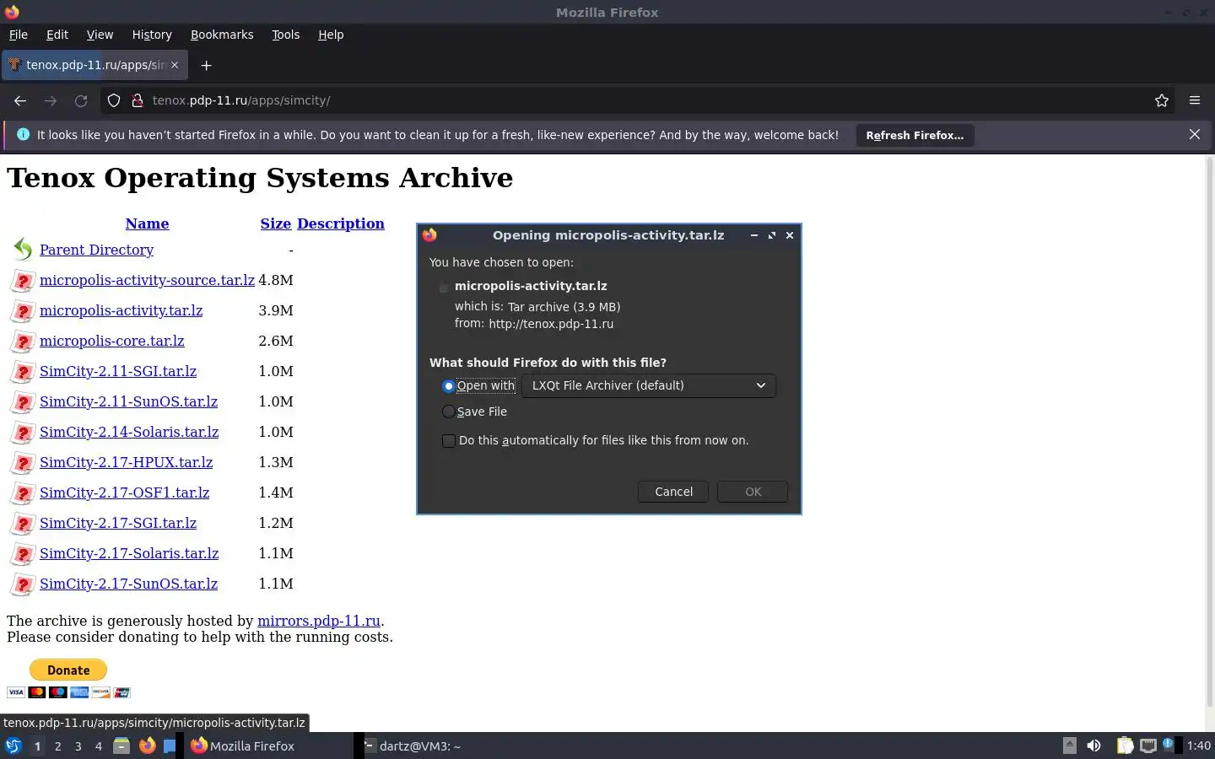Switch to virtual desktop 3
Image resolution: width=1215 pixels, height=759 pixels.
(x=78, y=746)
